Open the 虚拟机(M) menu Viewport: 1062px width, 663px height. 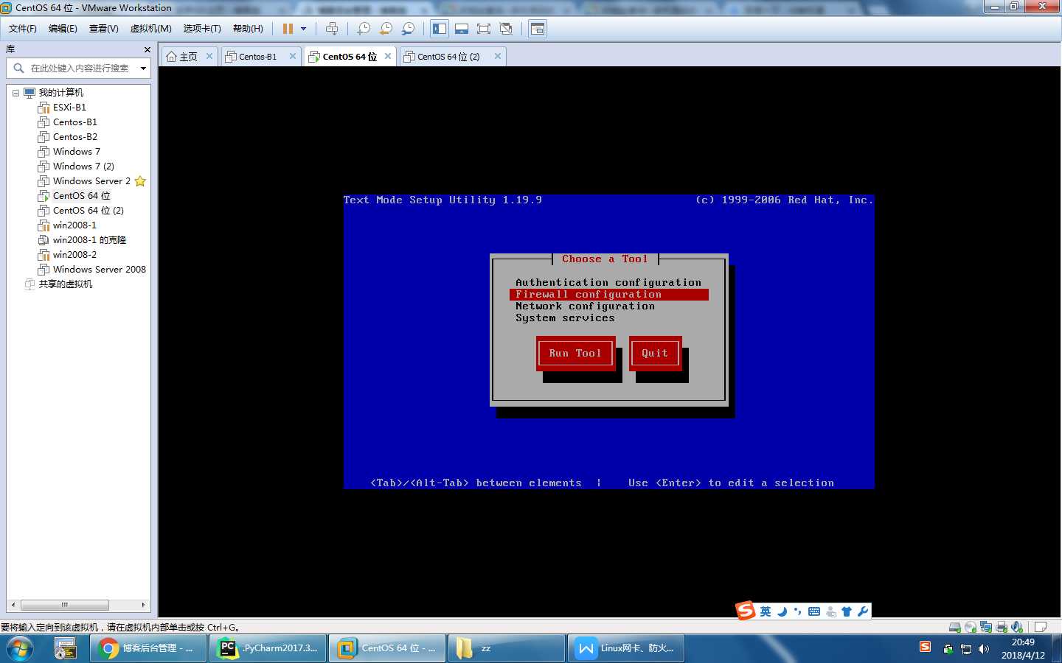[151, 29]
